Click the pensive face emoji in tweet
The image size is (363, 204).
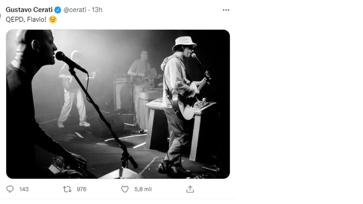[53, 20]
